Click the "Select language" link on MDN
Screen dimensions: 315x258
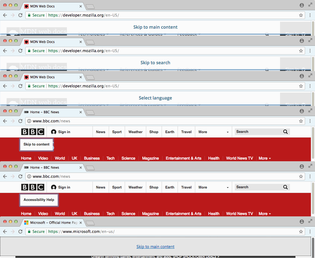click(x=155, y=98)
